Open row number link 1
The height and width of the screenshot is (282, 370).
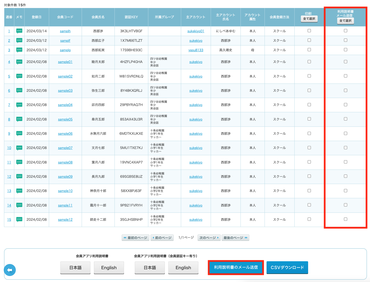pyautogui.click(x=9, y=31)
